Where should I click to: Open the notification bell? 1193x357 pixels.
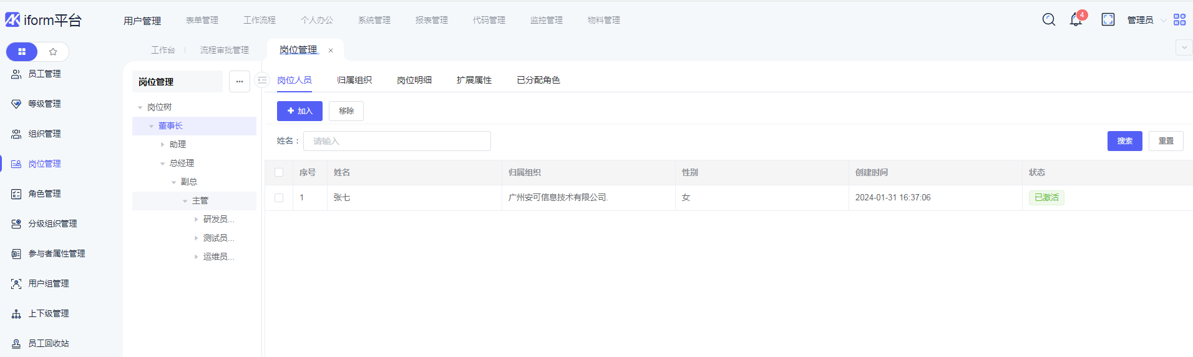(1076, 20)
